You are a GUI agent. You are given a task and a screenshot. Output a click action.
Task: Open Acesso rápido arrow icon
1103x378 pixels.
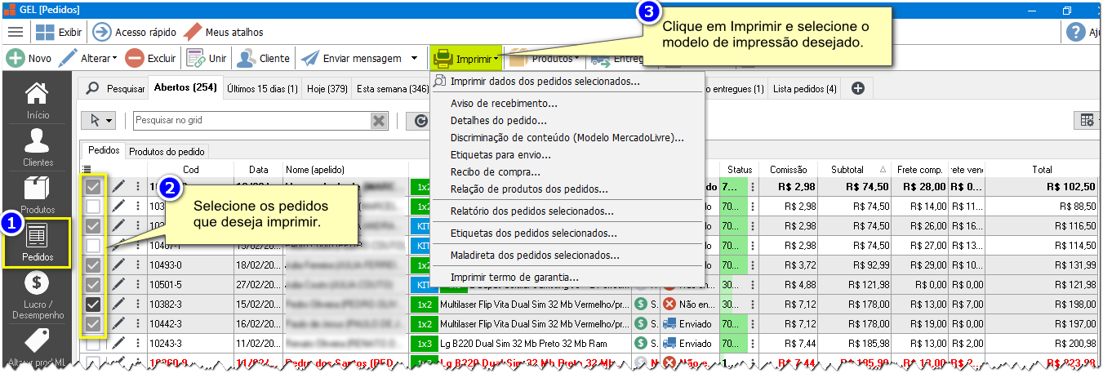click(102, 32)
